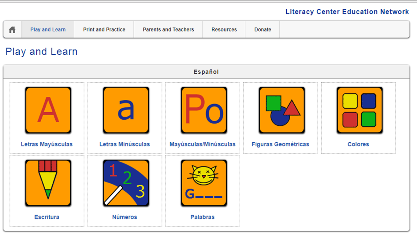Screen dimensions: 417x236
Task: Go to Parents and Teachers tab
Action: 168,30
